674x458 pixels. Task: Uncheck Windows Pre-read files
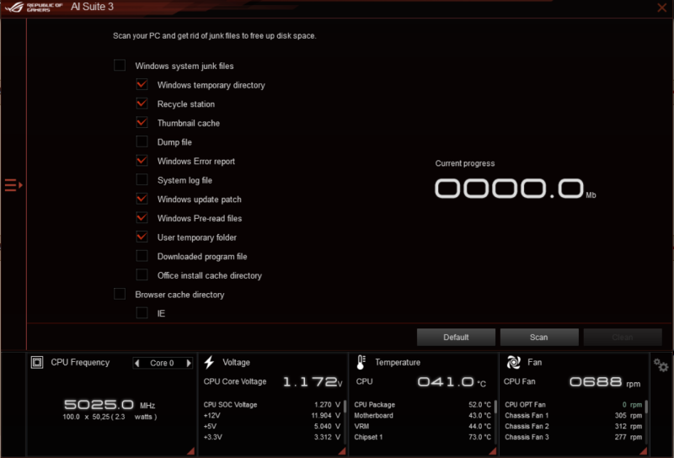coord(142,218)
